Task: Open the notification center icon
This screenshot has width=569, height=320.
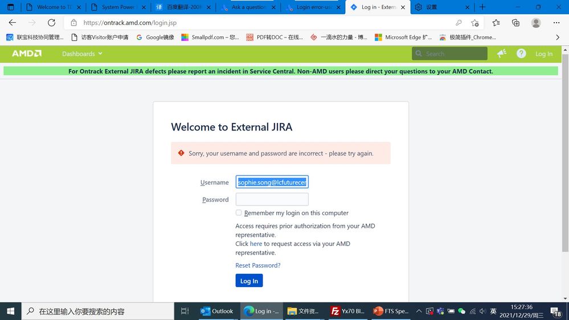Action: point(555,311)
